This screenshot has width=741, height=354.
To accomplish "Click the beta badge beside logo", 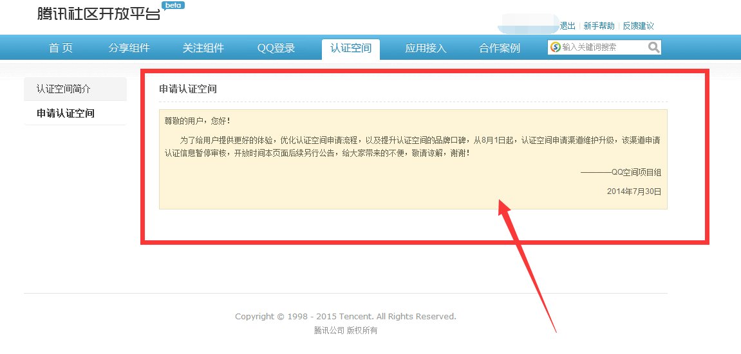I will pos(173,6).
